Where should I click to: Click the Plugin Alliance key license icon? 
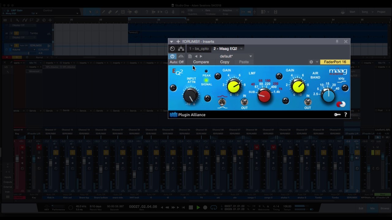tap(337, 115)
